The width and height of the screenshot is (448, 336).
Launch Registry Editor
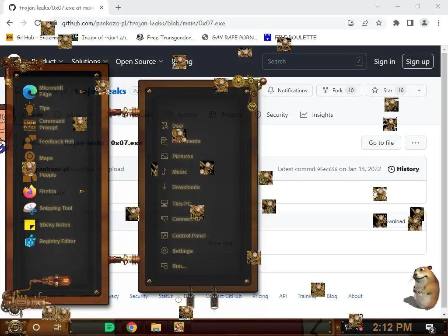pos(50,241)
